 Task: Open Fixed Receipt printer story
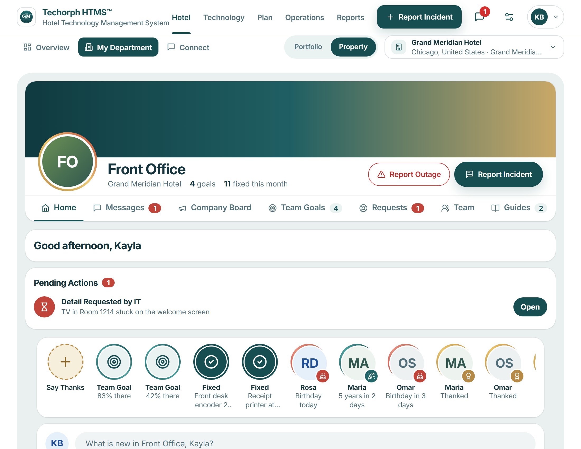tap(260, 362)
